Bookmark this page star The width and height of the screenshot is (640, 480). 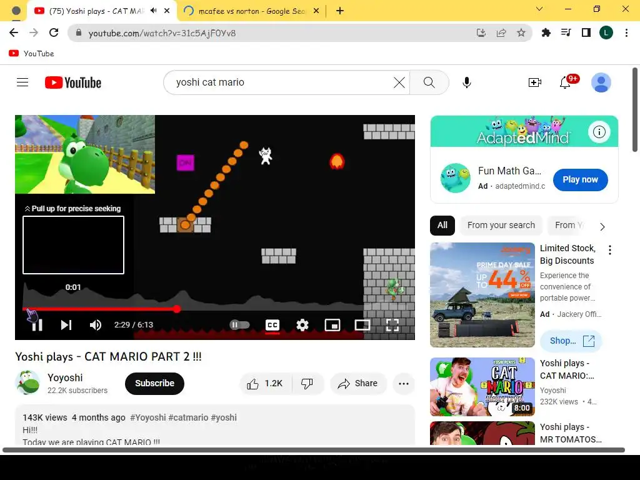521,32
